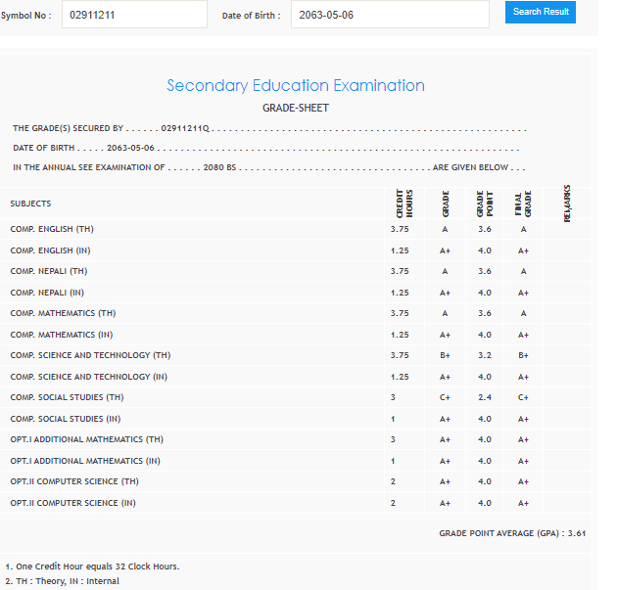Focus the Date of Birth input box

pyautogui.click(x=389, y=15)
